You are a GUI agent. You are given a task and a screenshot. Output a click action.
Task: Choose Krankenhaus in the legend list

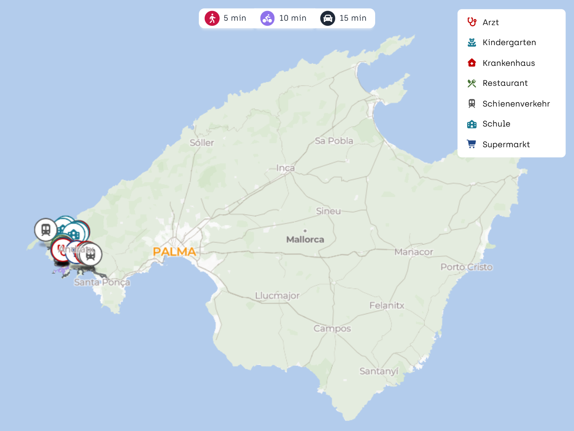[x=509, y=63]
